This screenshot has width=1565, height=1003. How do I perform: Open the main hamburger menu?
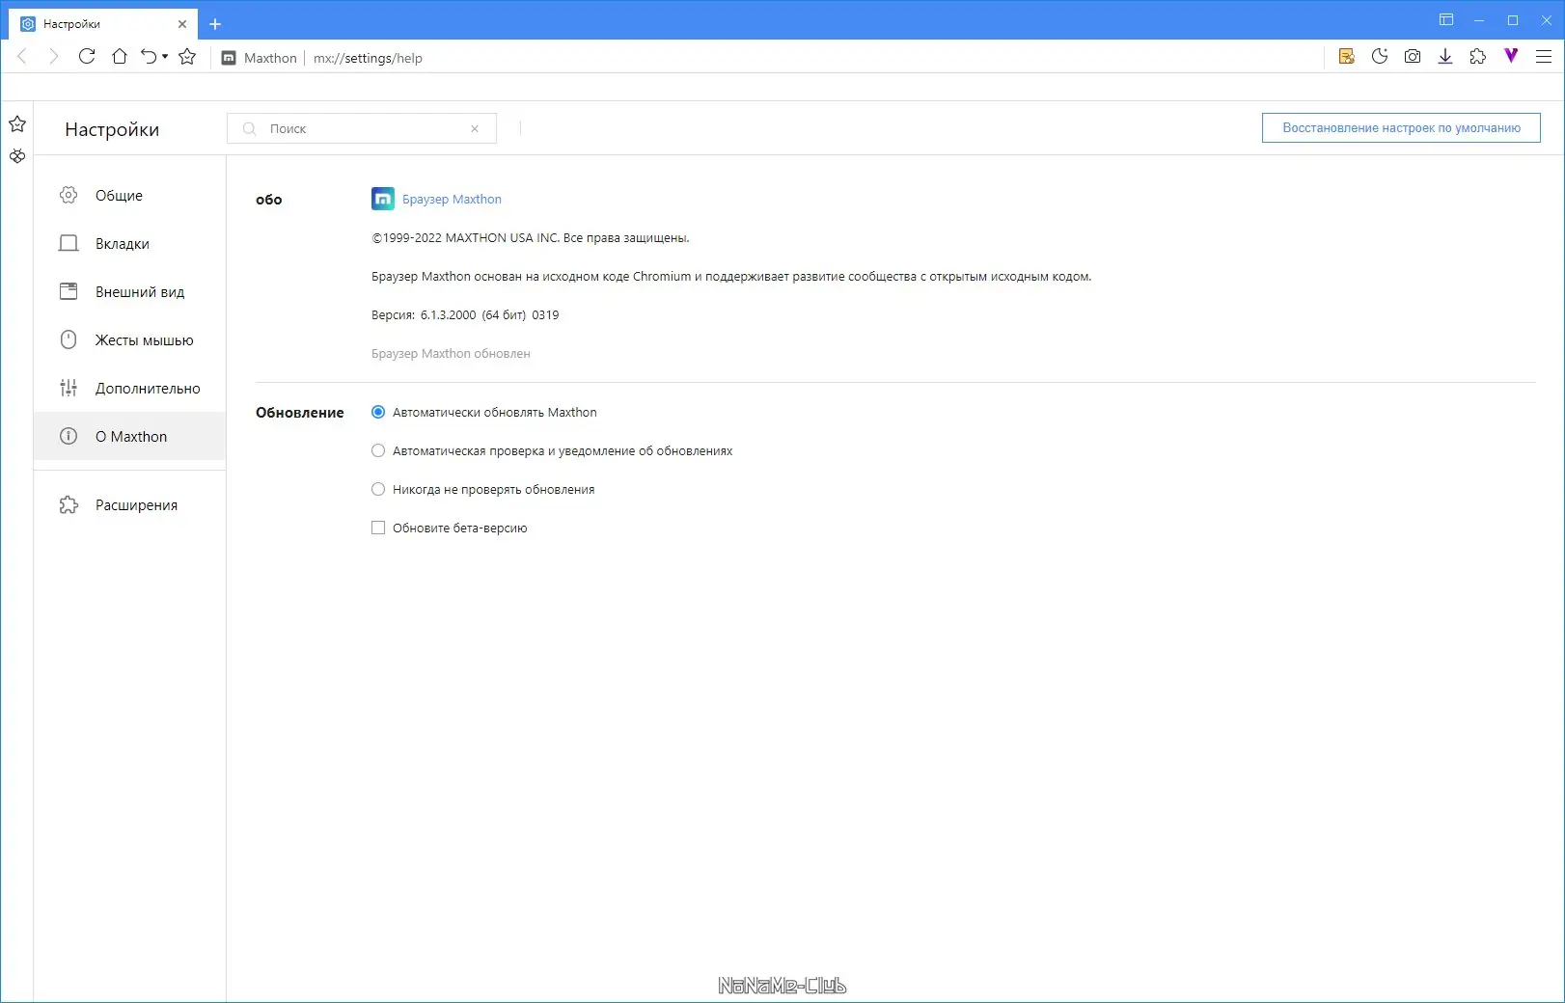tap(1544, 57)
